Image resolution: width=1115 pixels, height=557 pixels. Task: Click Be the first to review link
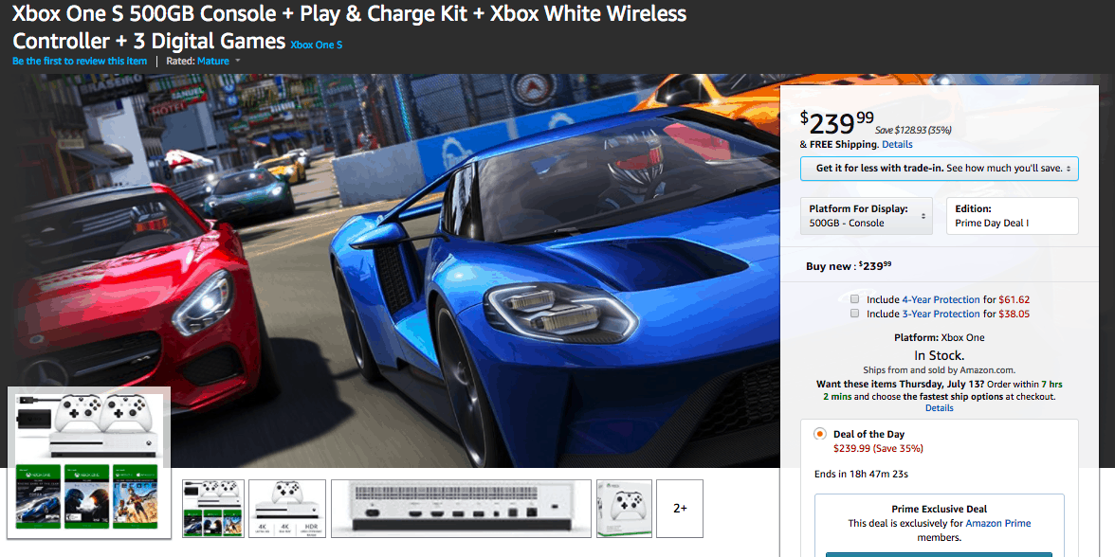(x=80, y=61)
